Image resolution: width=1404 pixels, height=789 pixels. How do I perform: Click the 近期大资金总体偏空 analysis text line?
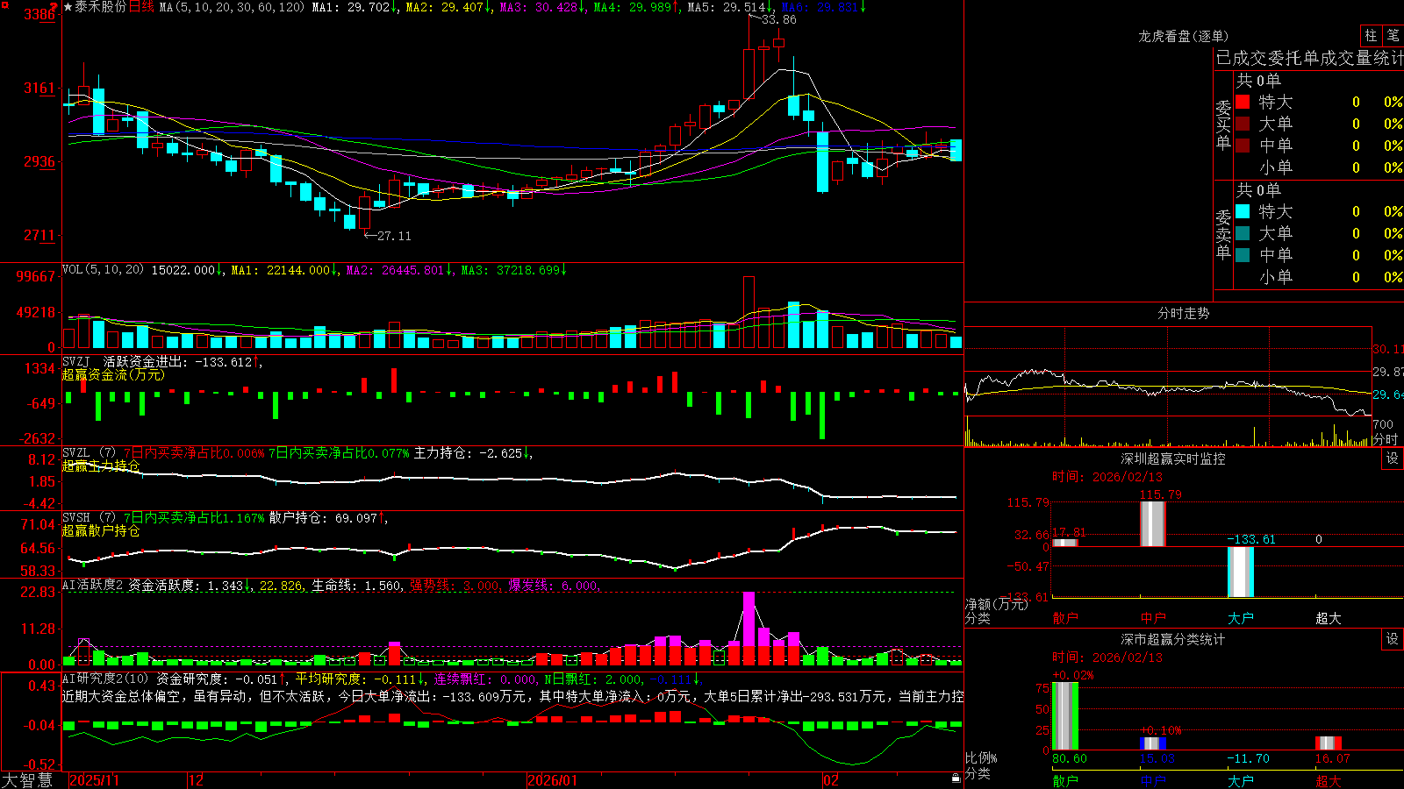coord(512,696)
